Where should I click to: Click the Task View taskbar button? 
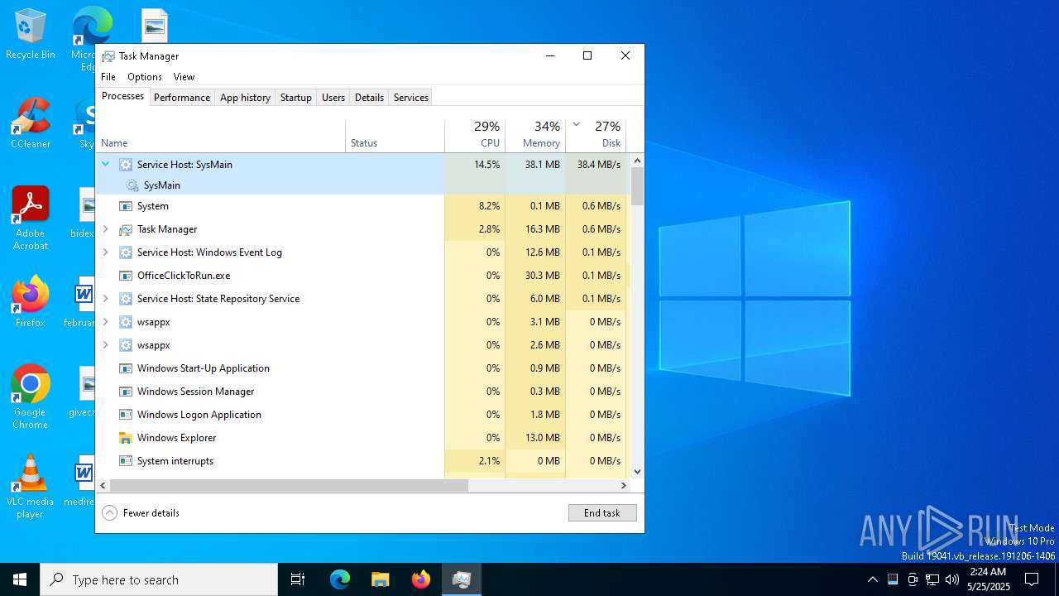(x=298, y=579)
